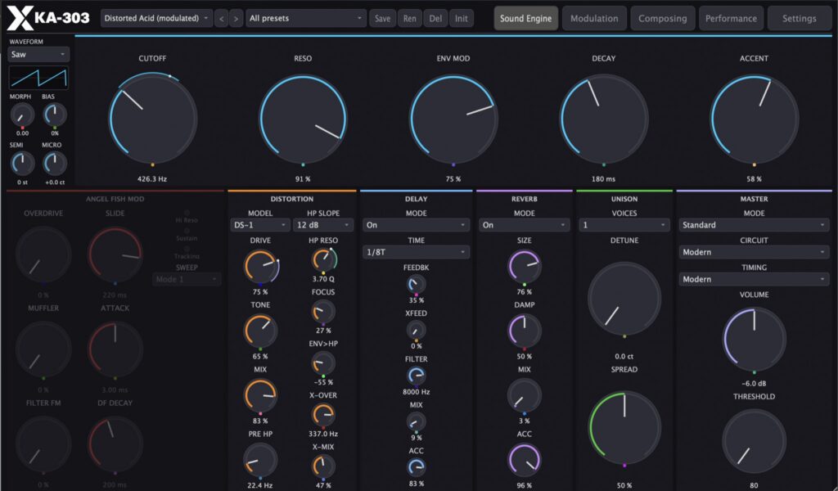Open the Master Circuit dropdown

click(x=754, y=252)
